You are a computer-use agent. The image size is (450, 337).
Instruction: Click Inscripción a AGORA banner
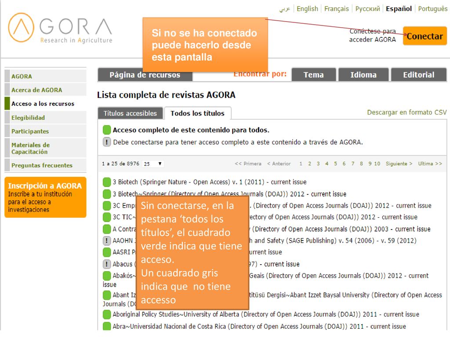[x=45, y=197]
